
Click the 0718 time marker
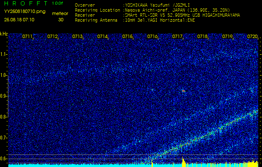[x=202, y=36]
